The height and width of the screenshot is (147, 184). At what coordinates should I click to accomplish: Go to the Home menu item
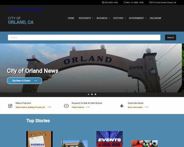tap(71, 18)
